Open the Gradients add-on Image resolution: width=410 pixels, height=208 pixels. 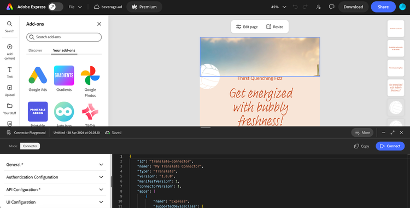64,79
